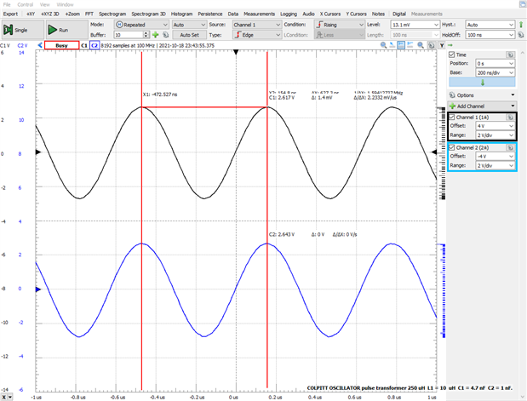
Task: Uncheck the Channel 2 checkbox
Action: (x=452, y=148)
